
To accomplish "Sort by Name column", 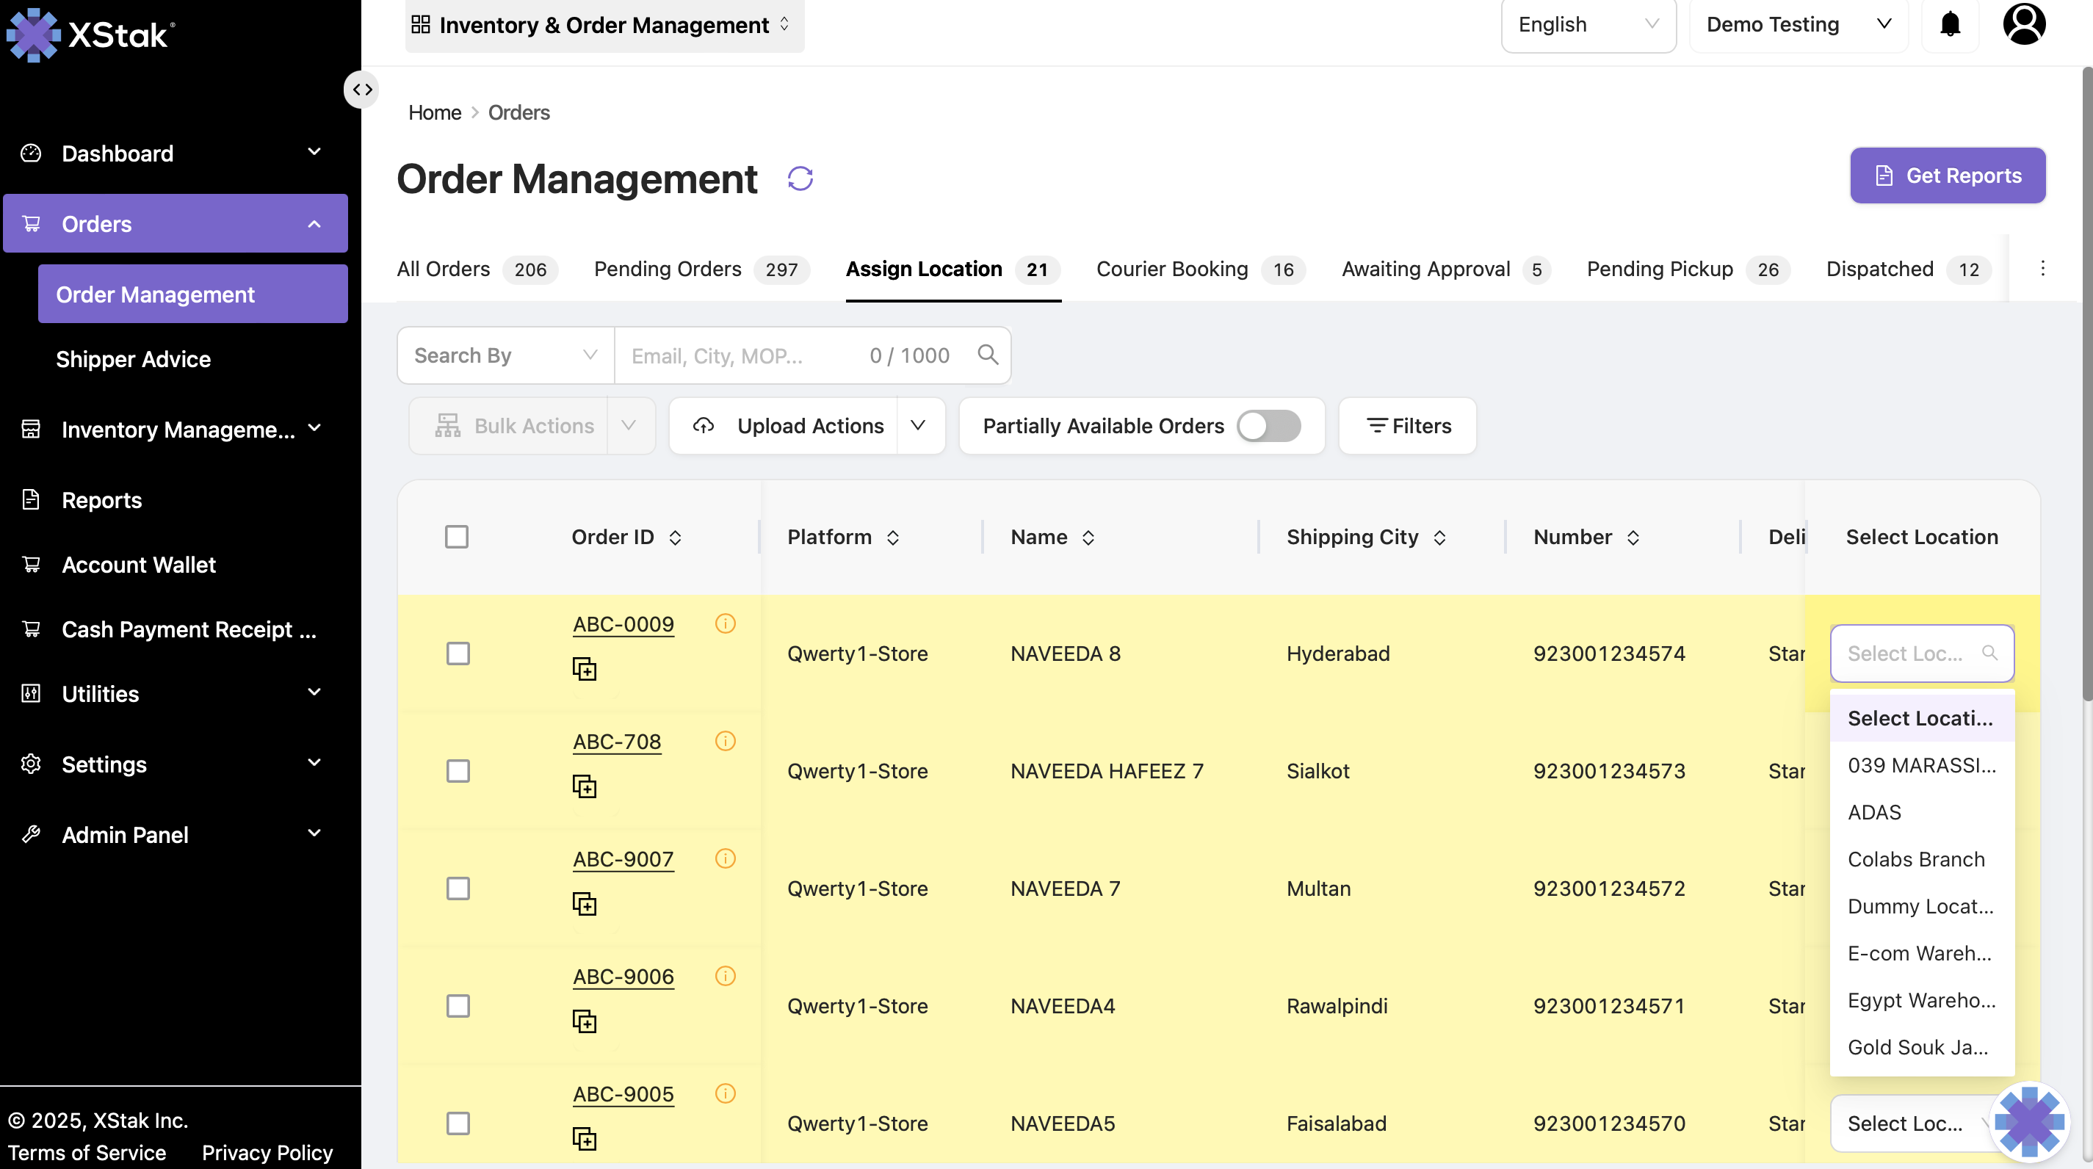I will pyautogui.click(x=1088, y=538).
